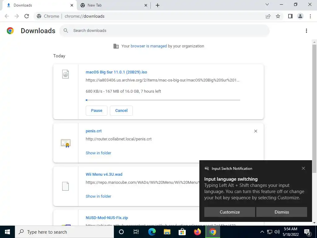
Task: Show Wii Menu v4.3U.wad in folder
Action: [98, 196]
